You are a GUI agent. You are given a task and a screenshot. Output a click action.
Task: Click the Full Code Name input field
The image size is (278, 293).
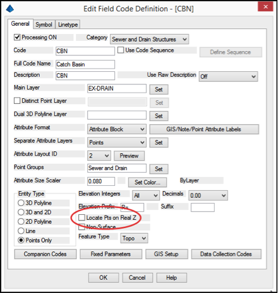85,64
